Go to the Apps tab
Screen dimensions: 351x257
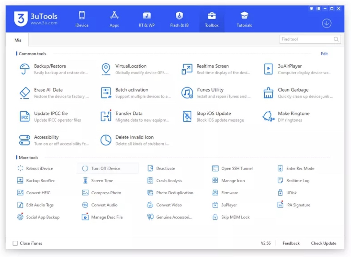pyautogui.click(x=114, y=19)
